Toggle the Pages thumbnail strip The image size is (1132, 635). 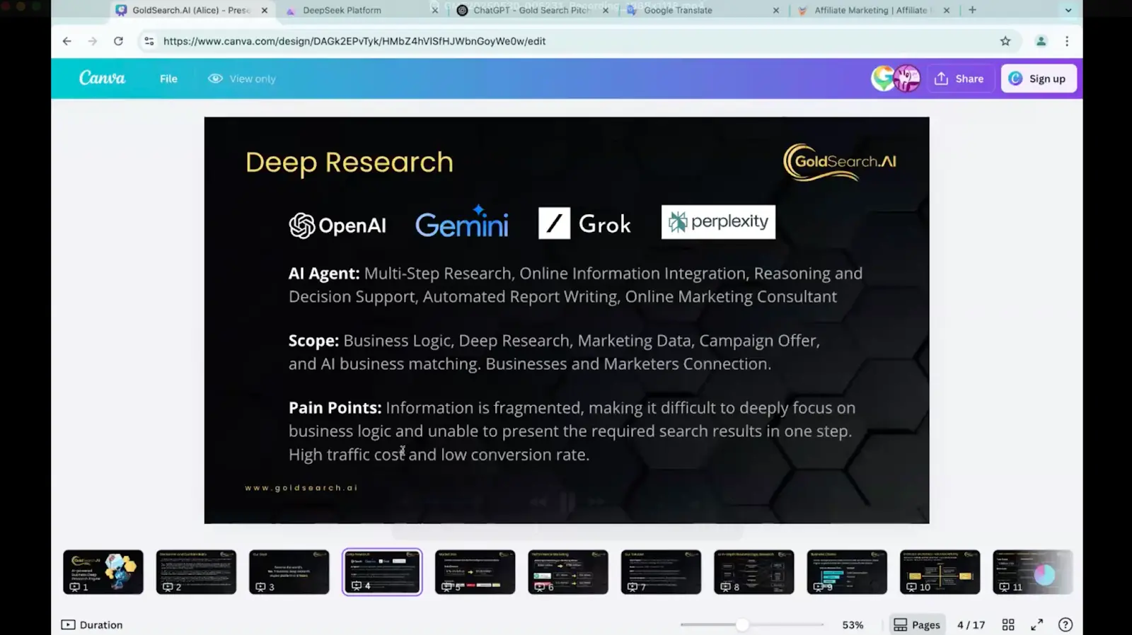coord(917,624)
